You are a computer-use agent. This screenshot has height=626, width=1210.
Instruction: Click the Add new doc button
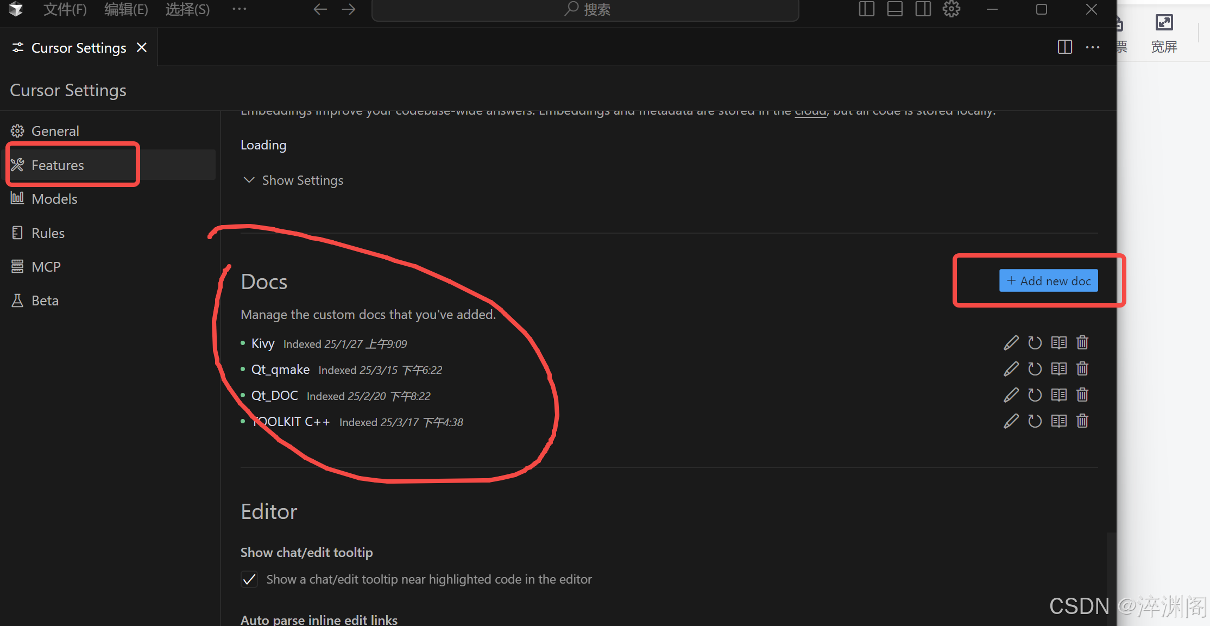click(1048, 281)
